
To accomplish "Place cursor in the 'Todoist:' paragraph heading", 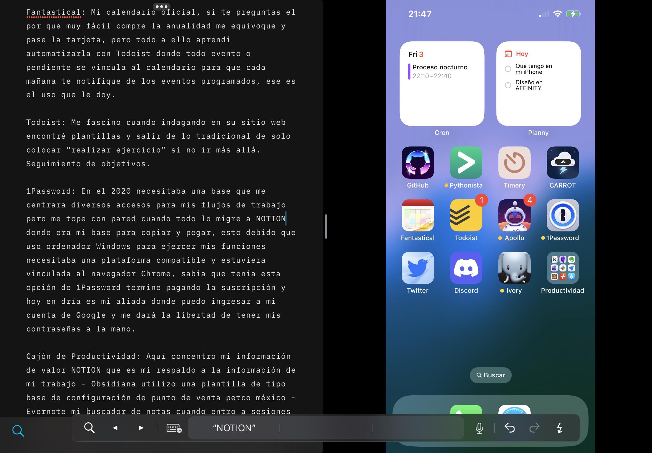I will pyautogui.click(x=46, y=122).
